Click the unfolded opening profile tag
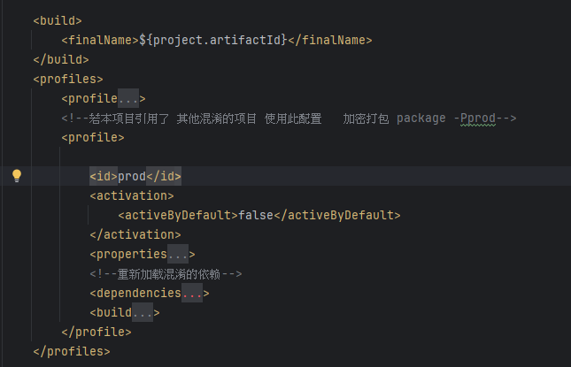Screen dimensions: 571x367 (93, 137)
